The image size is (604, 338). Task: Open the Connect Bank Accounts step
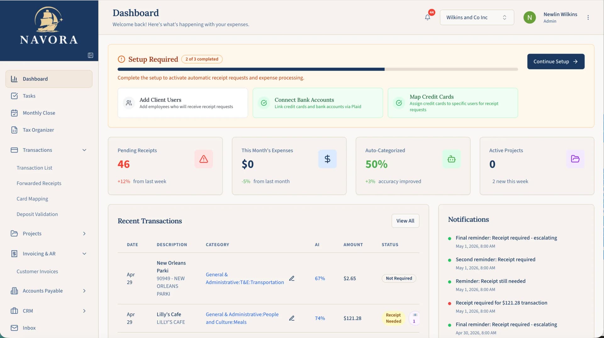point(317,103)
